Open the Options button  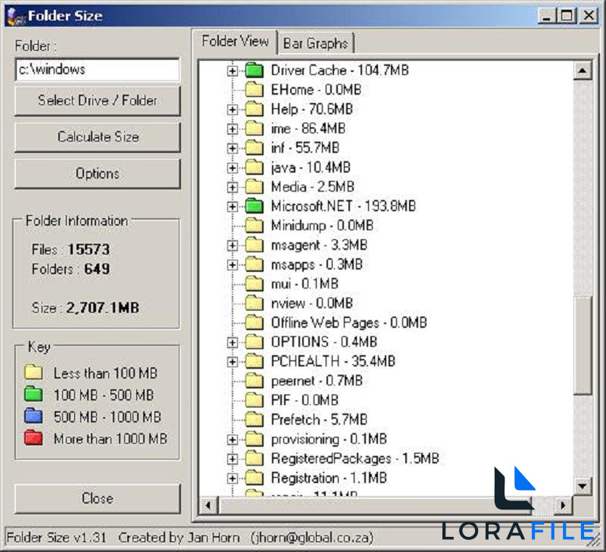tap(98, 174)
